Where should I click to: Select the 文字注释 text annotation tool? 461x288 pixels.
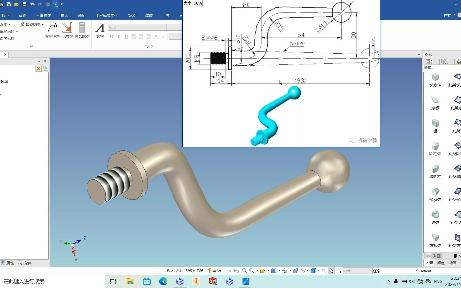(53, 30)
